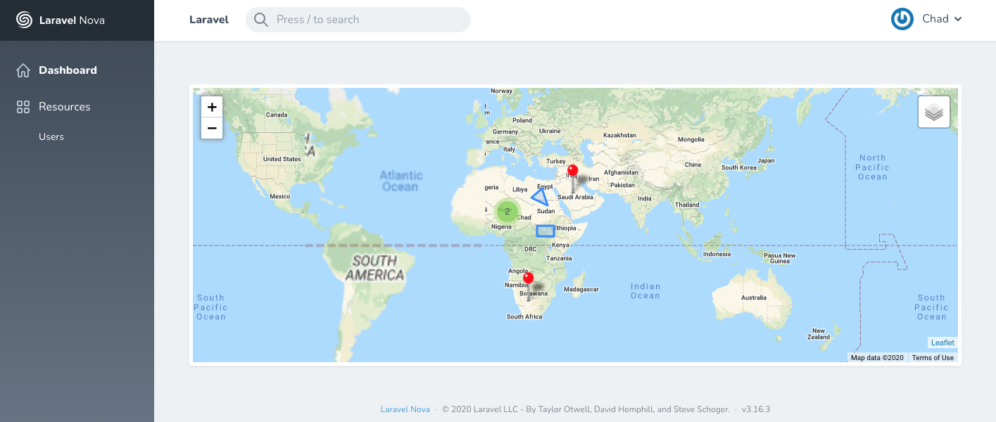This screenshot has width=996, height=422.
Task: Open the map layers control
Action: tap(933, 112)
